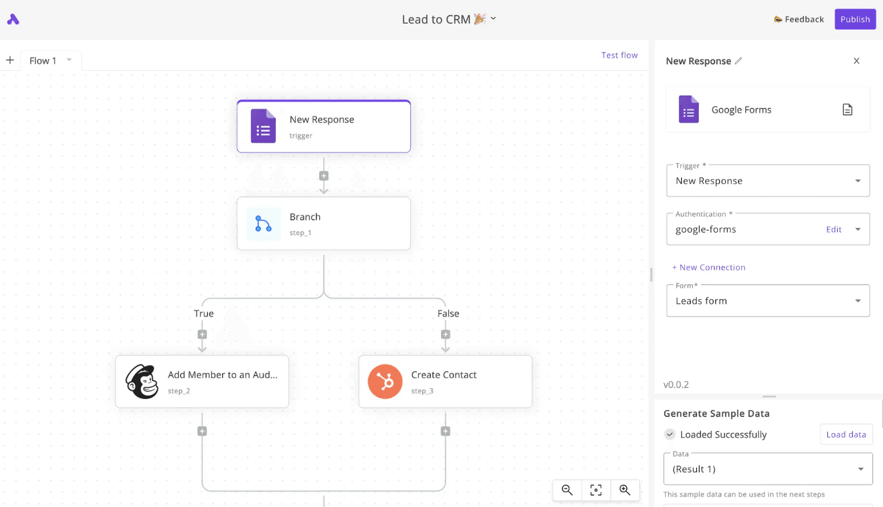
Task: Open the Mailchimp Add Member step
Action: point(201,381)
